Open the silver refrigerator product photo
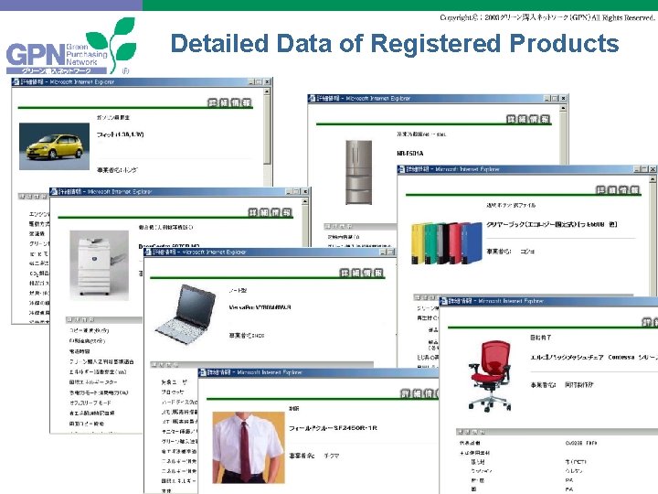The height and width of the screenshot is (494, 658). click(358, 172)
